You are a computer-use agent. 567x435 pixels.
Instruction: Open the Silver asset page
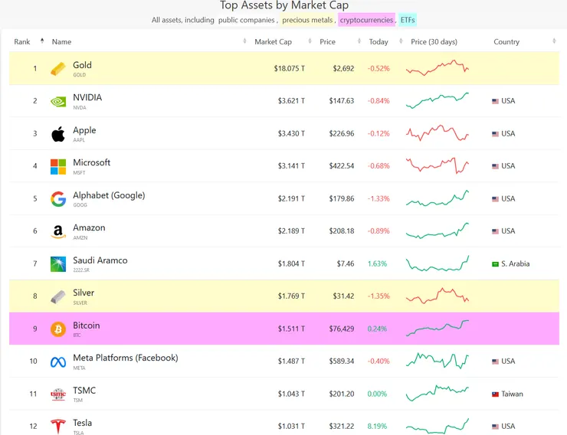pyautogui.click(x=84, y=293)
